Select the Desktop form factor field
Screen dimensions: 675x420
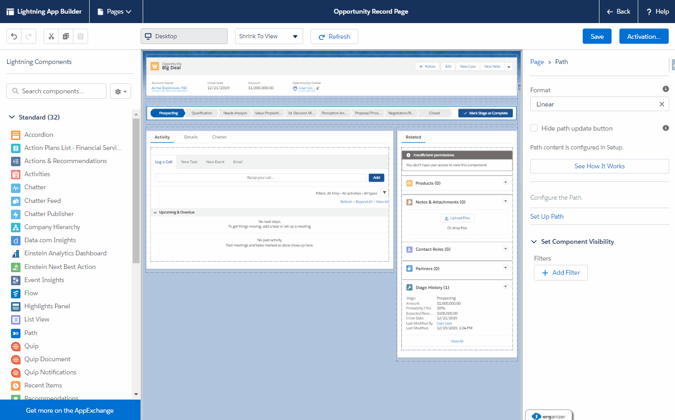184,36
